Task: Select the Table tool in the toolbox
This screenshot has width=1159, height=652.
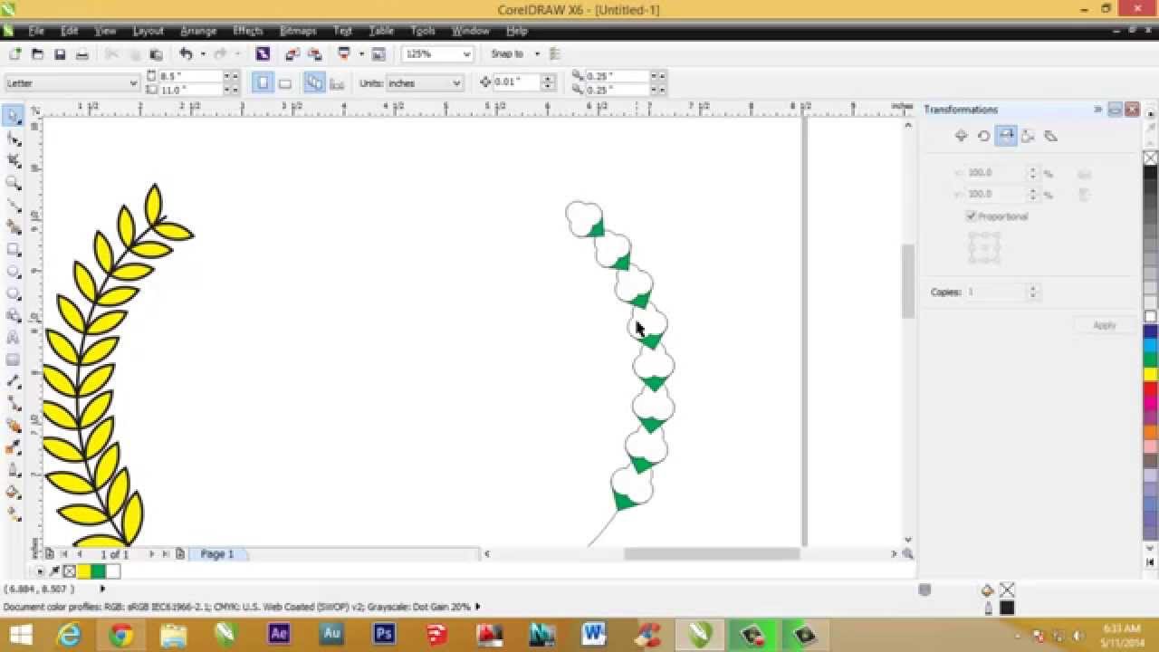Action: pyautogui.click(x=13, y=360)
